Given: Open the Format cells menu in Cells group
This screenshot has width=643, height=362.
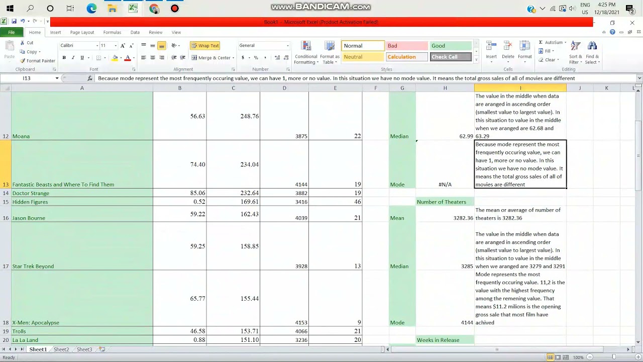Looking at the screenshot, I should [525, 52].
